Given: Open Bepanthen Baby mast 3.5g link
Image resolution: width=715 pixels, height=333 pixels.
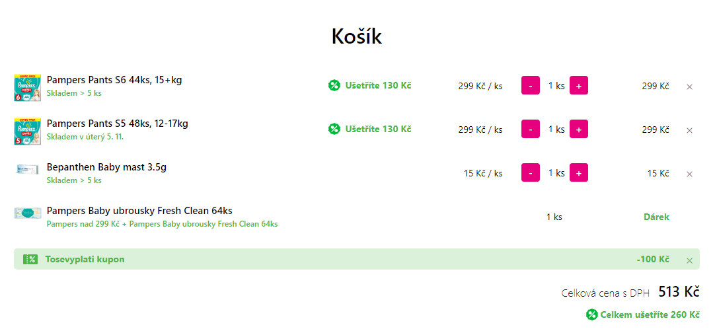Looking at the screenshot, I should click(106, 167).
